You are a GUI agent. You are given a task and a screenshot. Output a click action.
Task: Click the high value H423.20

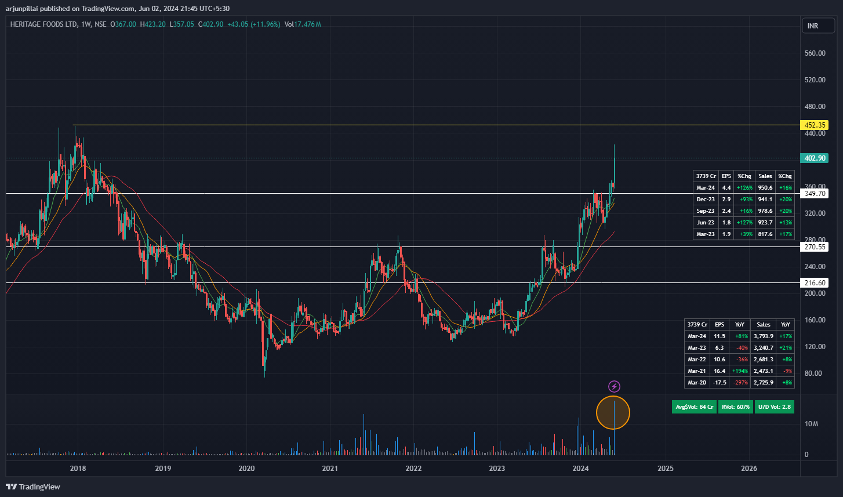(x=153, y=24)
